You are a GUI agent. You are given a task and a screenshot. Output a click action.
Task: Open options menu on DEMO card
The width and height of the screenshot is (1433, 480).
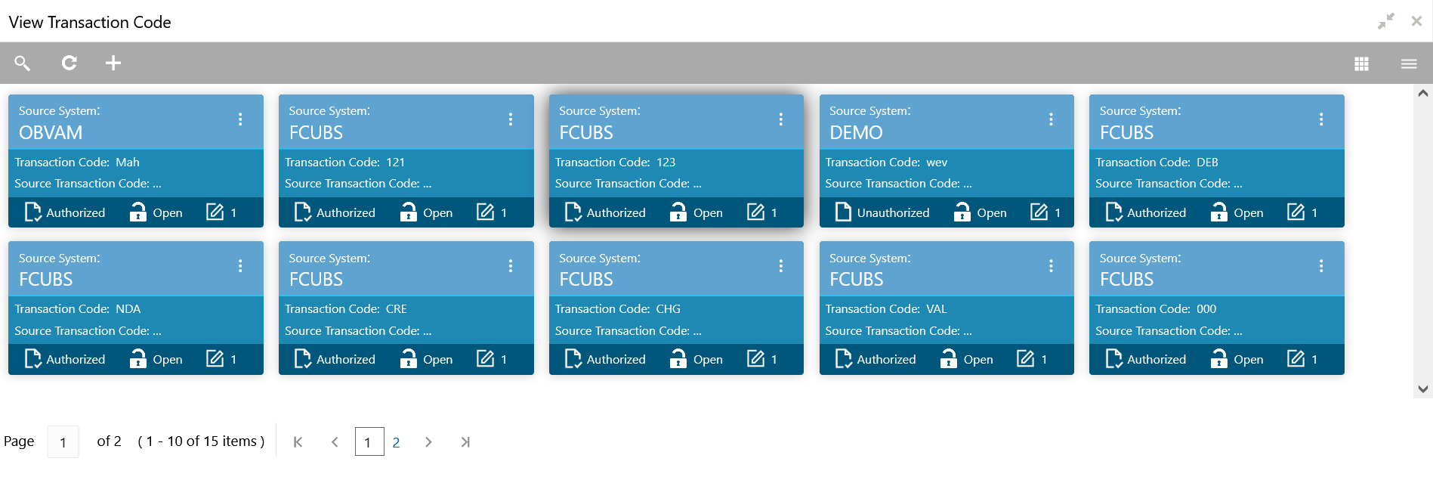[1051, 119]
